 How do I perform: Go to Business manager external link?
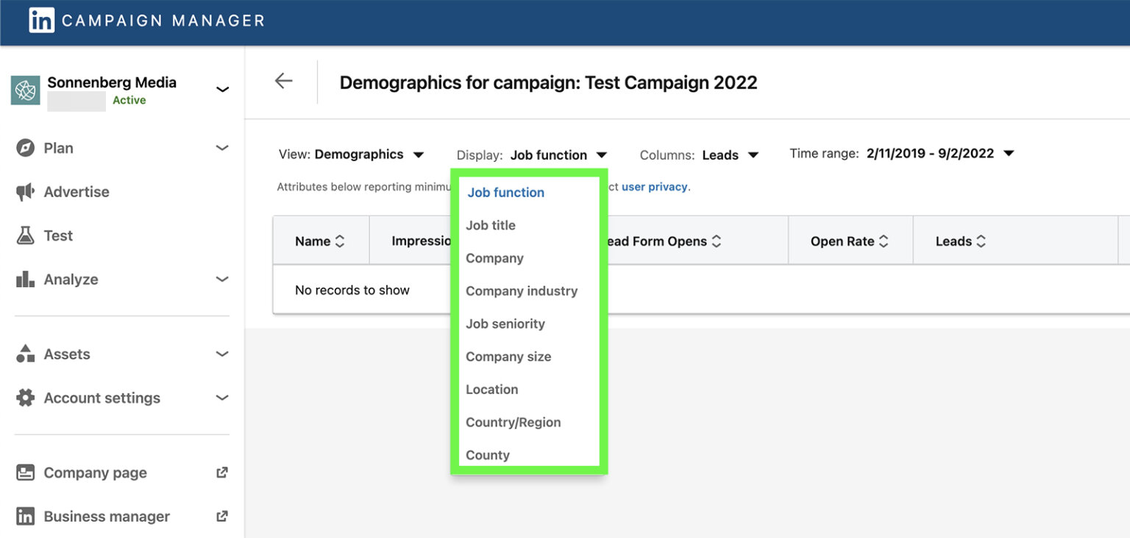coord(107,516)
